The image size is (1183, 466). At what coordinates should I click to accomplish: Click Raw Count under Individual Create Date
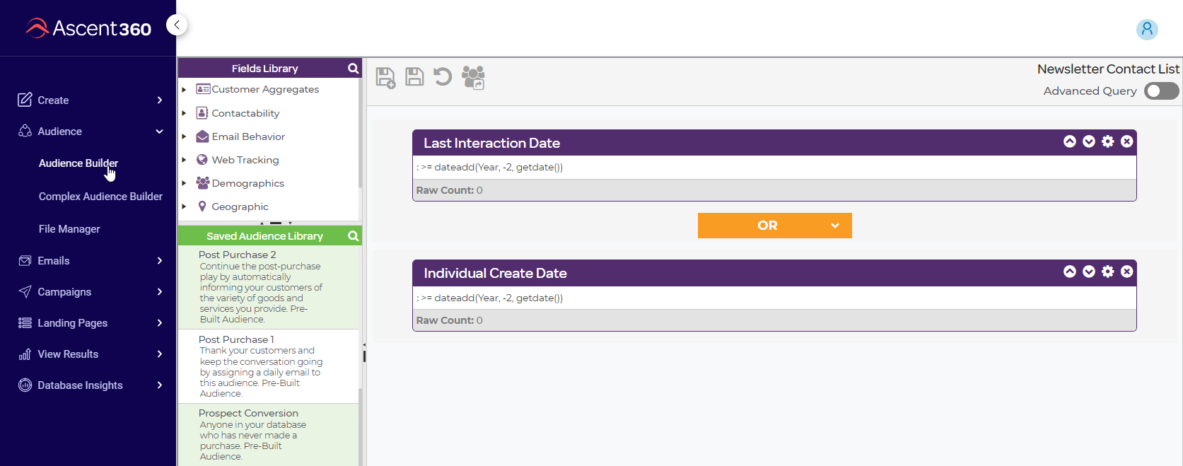point(450,320)
